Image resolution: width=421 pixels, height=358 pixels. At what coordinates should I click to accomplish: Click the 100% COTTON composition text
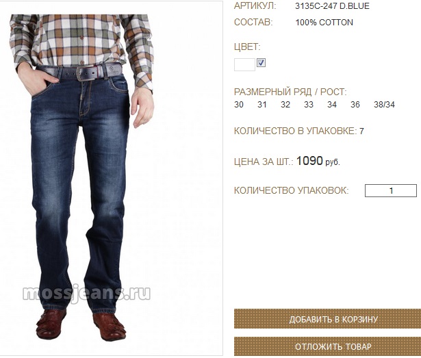click(x=324, y=23)
